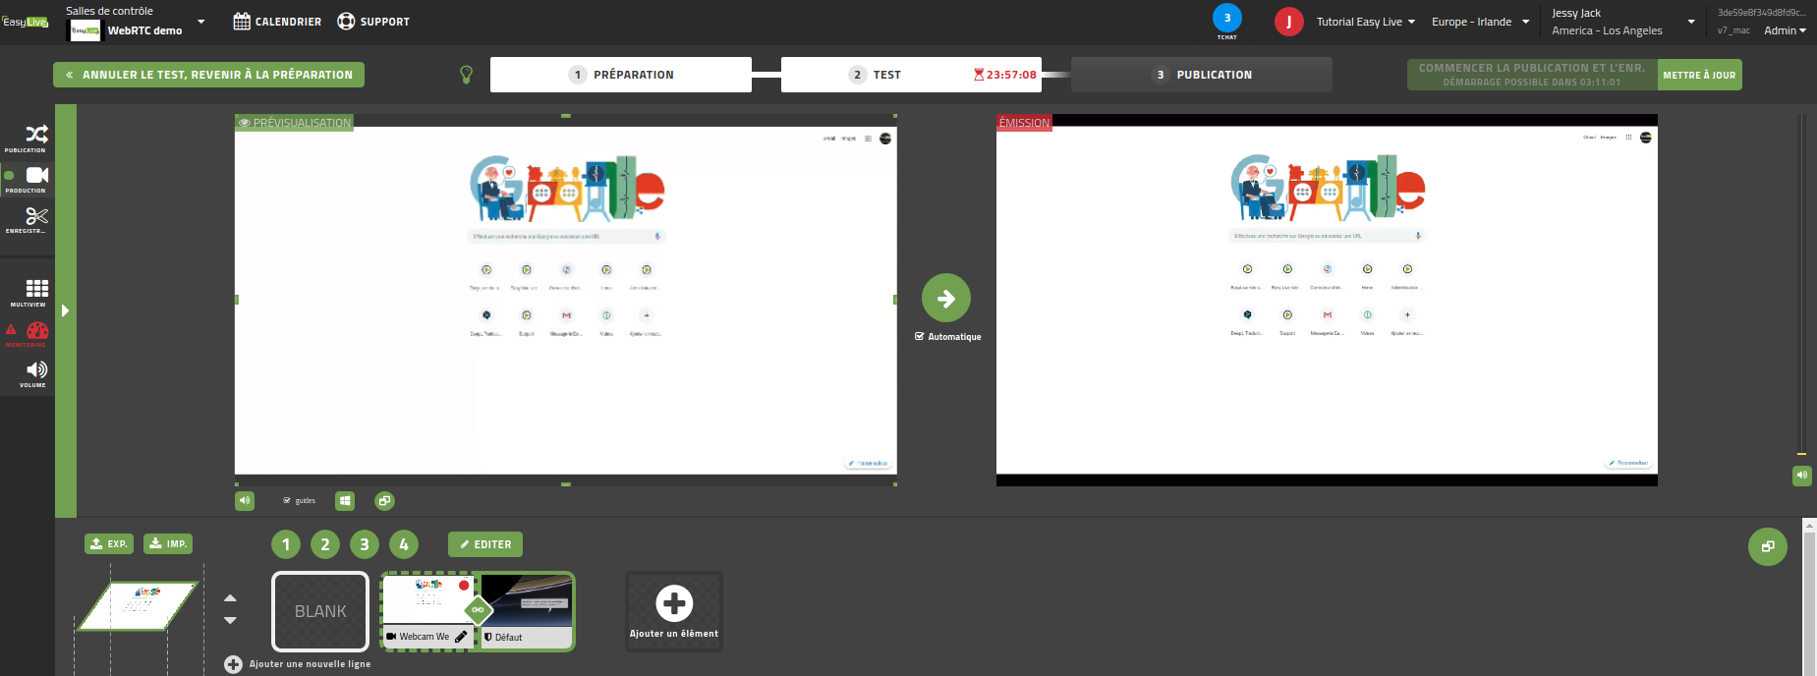
Task: Click the Prévisualisation preview screen
Action: click(x=566, y=301)
